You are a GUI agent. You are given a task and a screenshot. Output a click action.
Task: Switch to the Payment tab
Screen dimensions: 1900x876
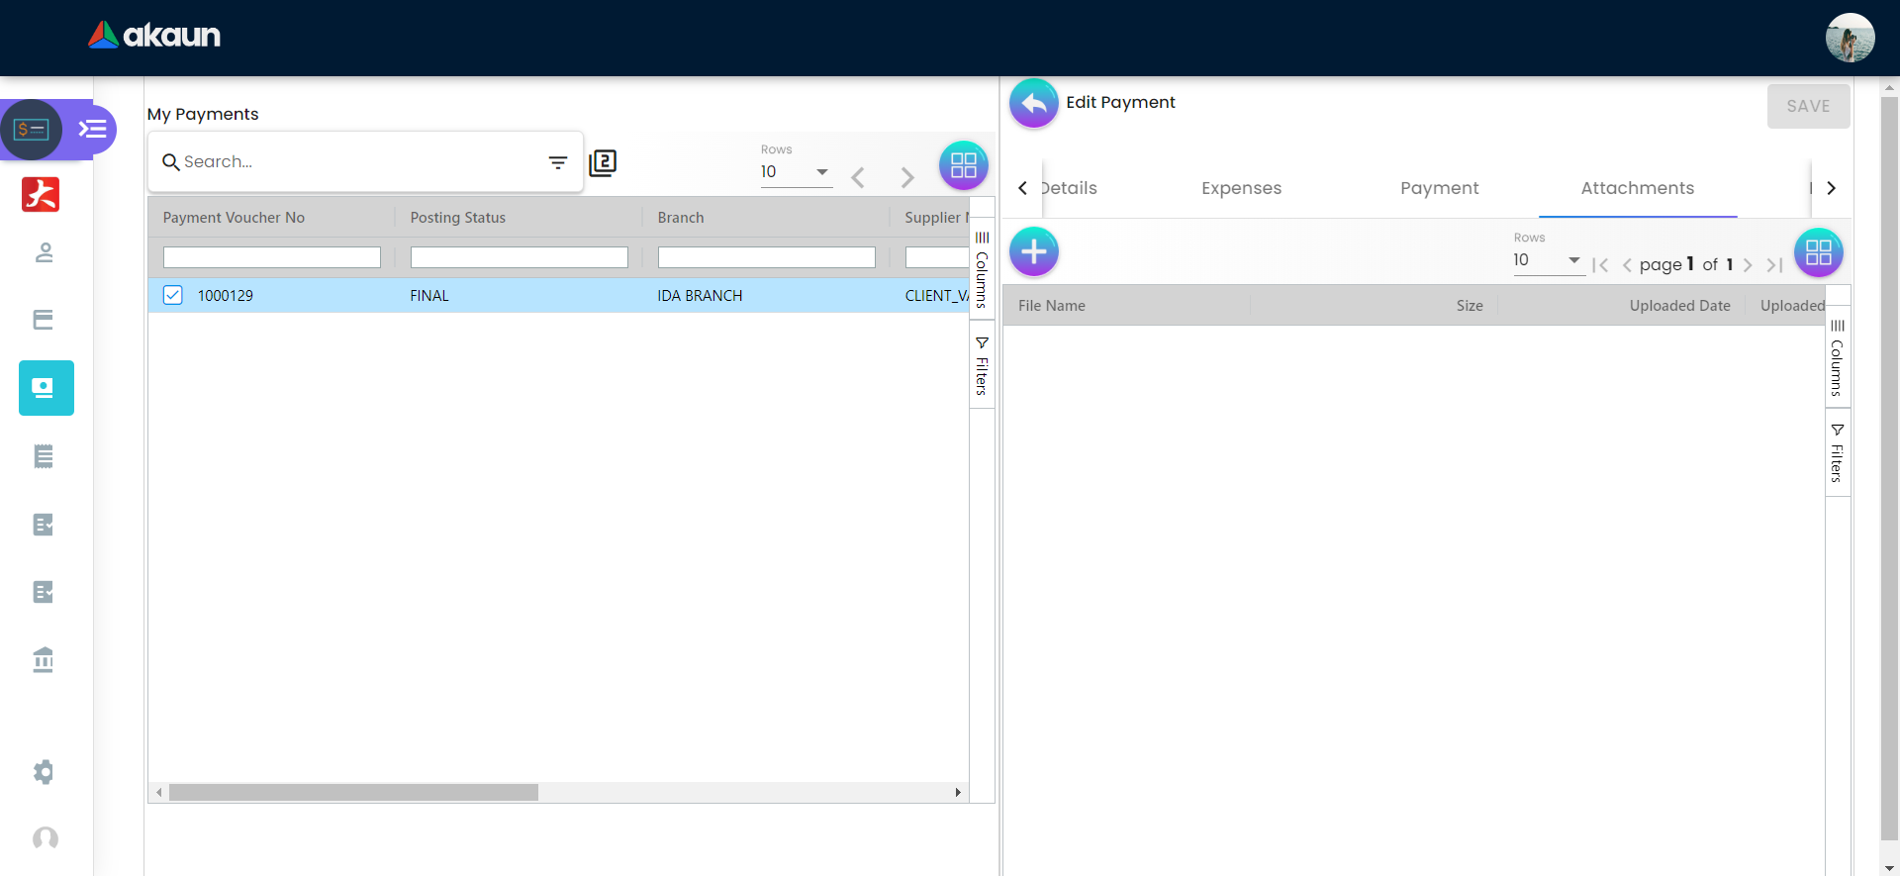click(1439, 188)
